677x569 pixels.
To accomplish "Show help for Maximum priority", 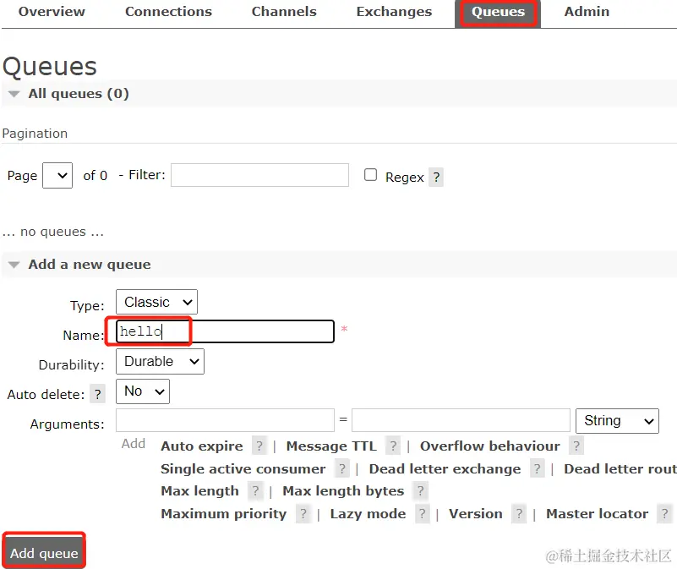I will (303, 514).
